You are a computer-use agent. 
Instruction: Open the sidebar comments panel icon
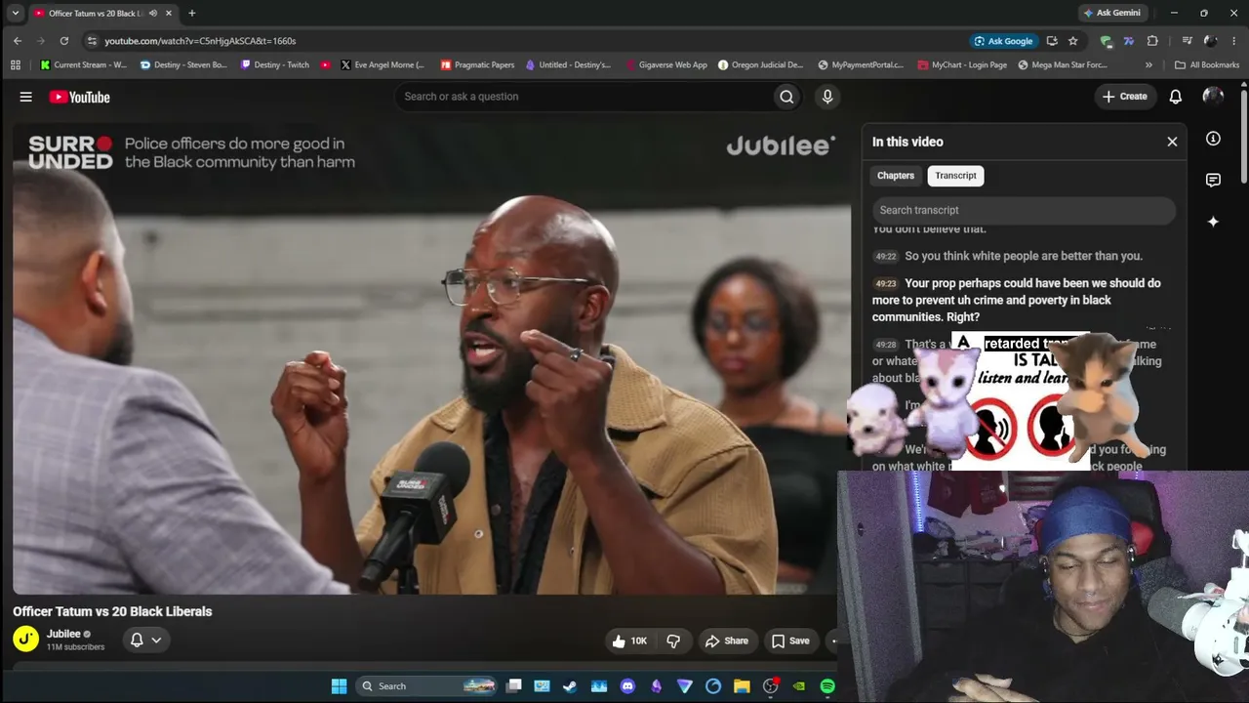1213,181
